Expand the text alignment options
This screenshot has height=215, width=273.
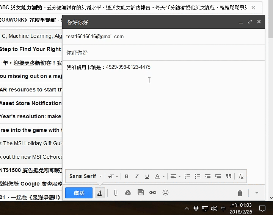175,176
